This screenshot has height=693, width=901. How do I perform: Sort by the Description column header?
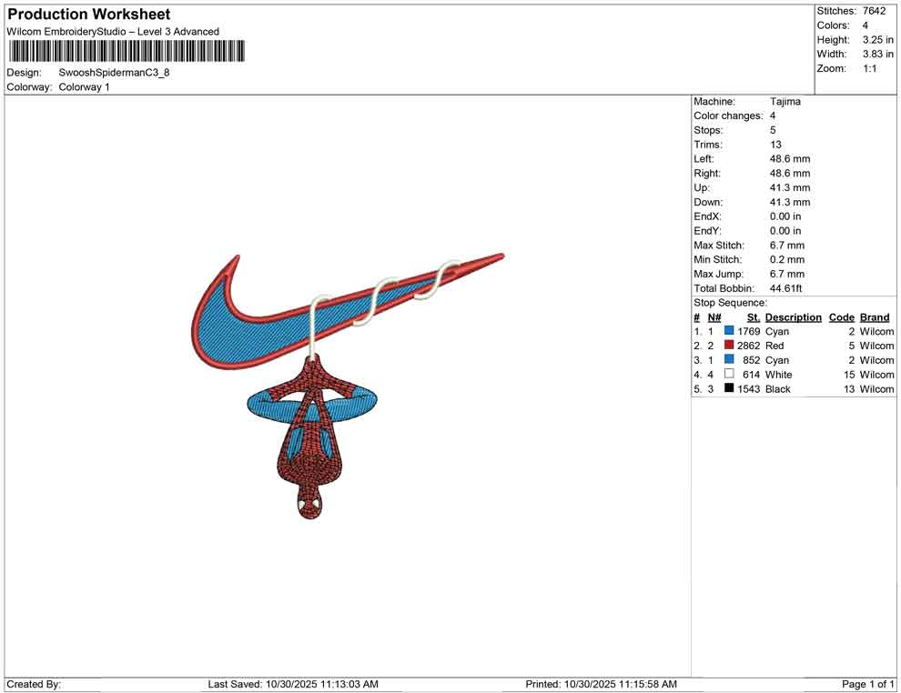[793, 317]
